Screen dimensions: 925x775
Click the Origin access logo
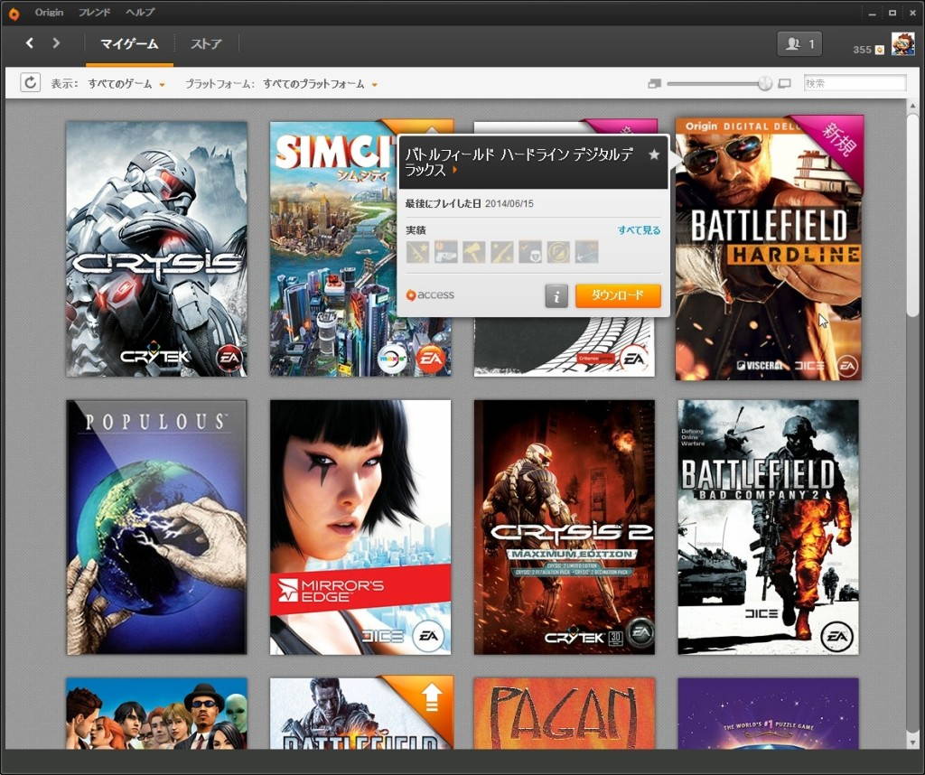click(430, 294)
